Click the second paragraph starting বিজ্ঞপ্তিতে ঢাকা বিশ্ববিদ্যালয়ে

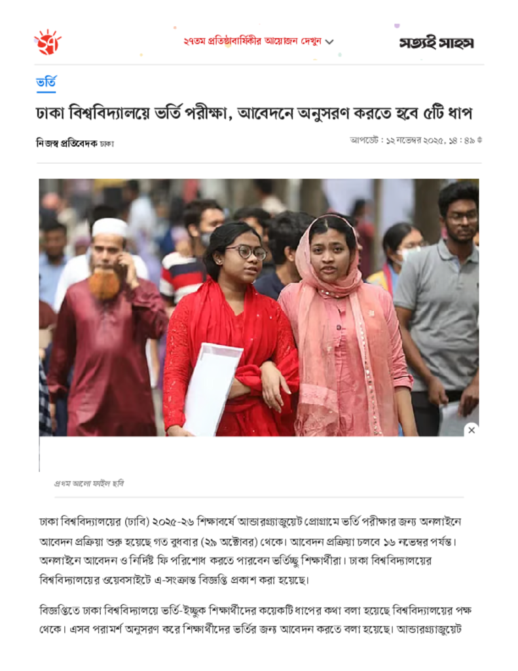255,620
